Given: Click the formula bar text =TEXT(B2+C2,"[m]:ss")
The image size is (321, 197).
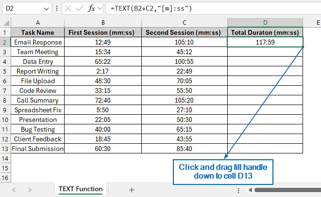Looking at the screenshot, I should coord(151,8).
